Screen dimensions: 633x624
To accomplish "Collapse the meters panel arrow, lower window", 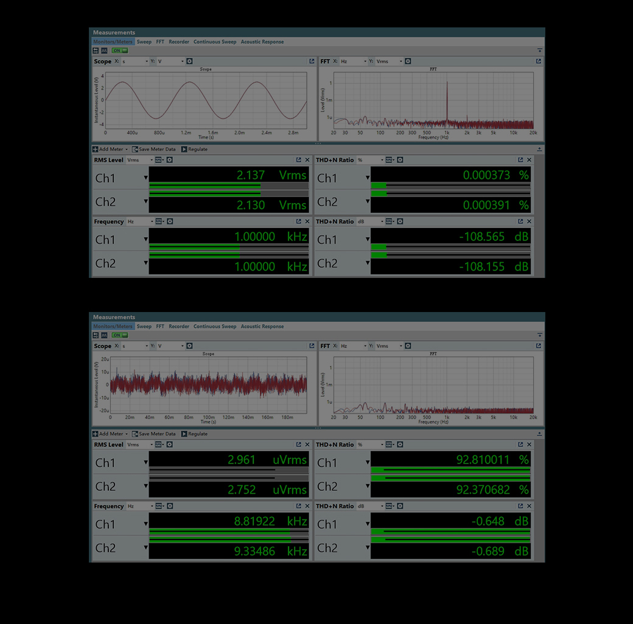I will 539,434.
